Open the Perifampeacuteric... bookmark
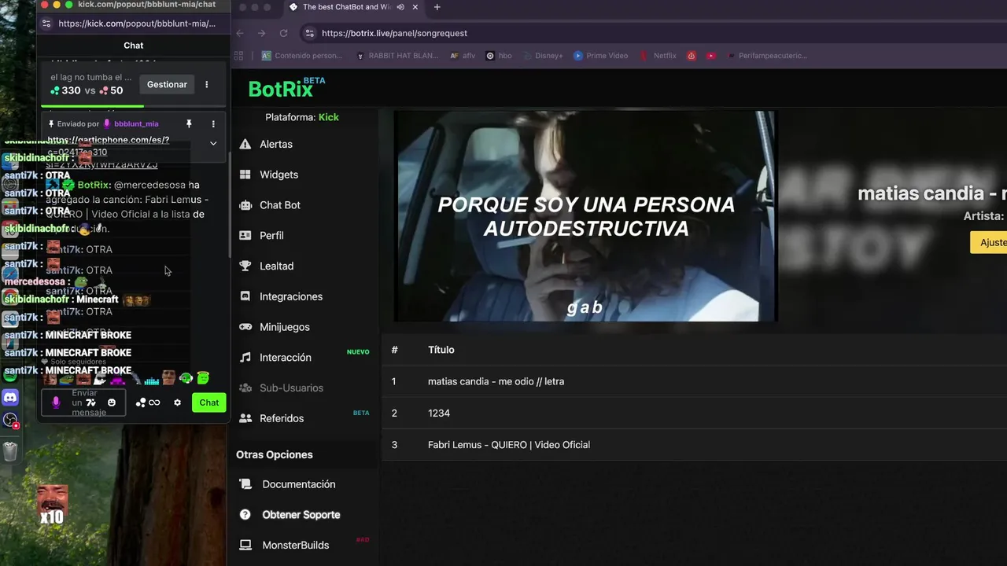This screenshot has width=1007, height=566. [x=767, y=56]
